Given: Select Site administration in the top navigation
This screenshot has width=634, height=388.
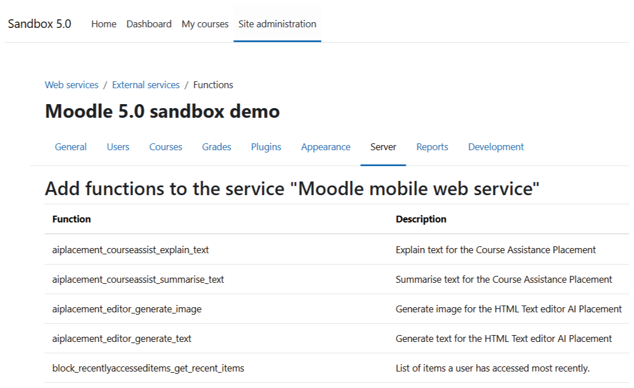Looking at the screenshot, I should coord(277,24).
